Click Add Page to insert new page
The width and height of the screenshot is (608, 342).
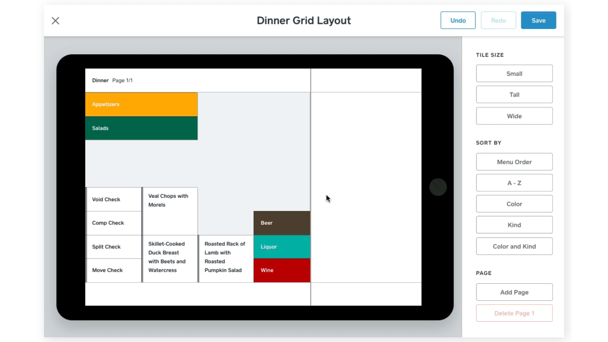click(x=515, y=292)
